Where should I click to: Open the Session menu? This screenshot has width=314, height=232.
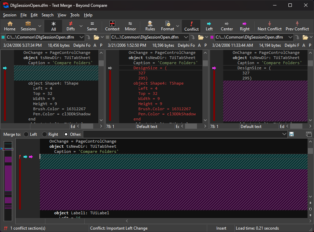[x=10, y=15]
